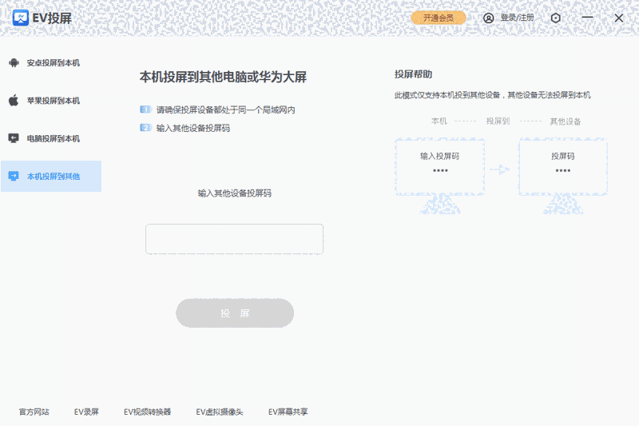Click the Android icon beside 安卓投屏到本机
Screen dimensions: 639x426
[14, 63]
